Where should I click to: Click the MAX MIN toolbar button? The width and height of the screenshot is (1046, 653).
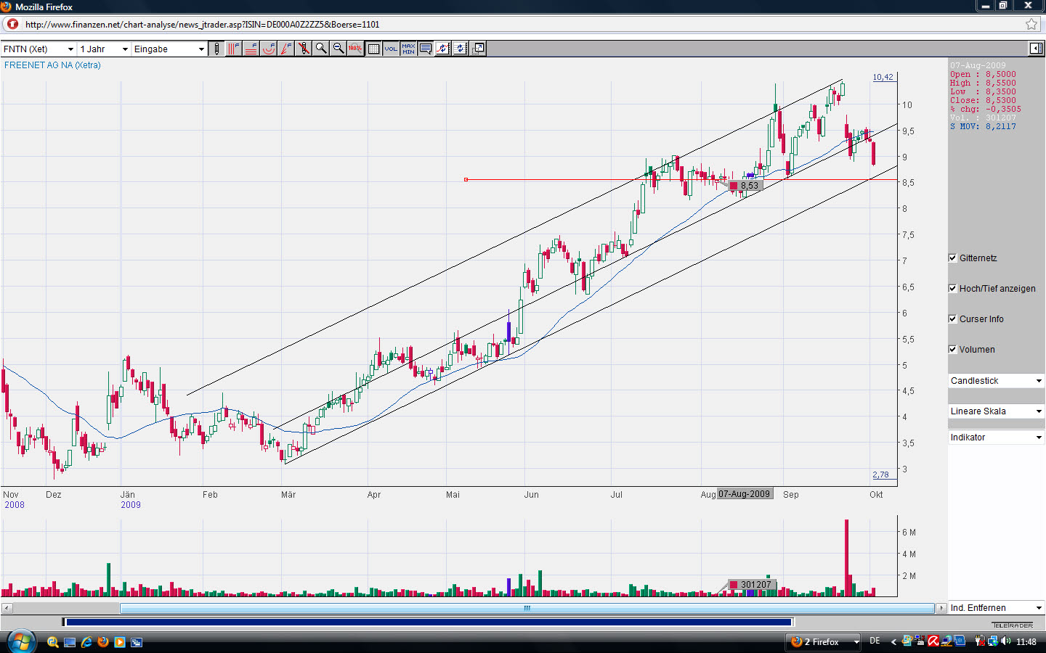tap(408, 49)
